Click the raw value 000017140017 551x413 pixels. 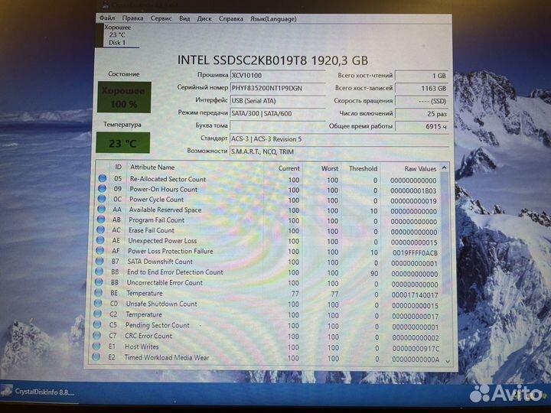point(415,295)
